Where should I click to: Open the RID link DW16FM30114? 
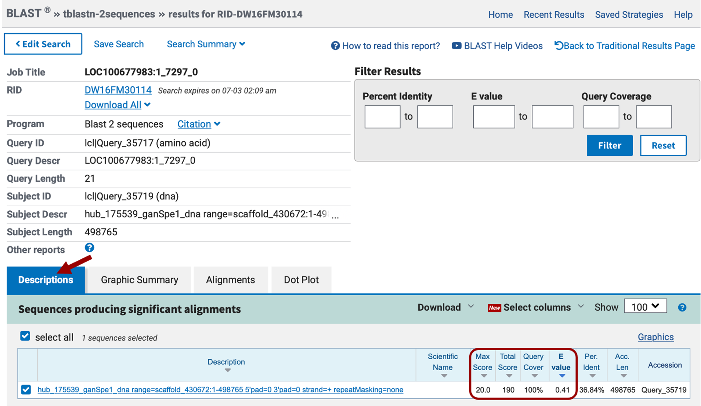tap(118, 90)
